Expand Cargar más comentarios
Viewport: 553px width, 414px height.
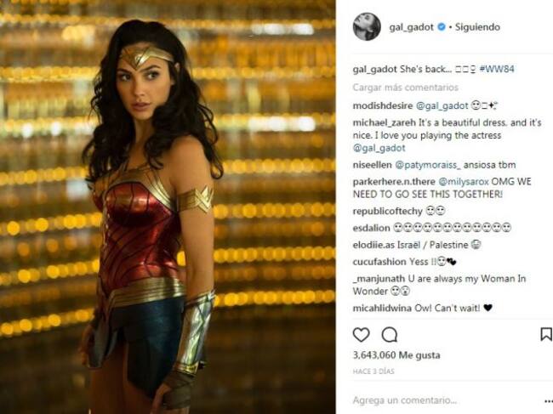click(x=405, y=88)
